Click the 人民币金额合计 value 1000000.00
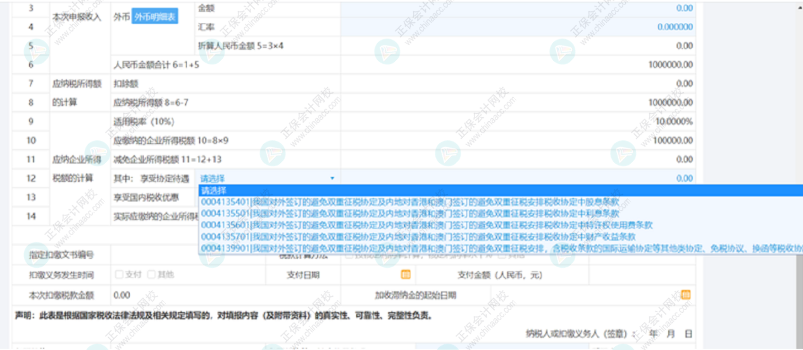The width and height of the screenshot is (803, 350). 670,64
